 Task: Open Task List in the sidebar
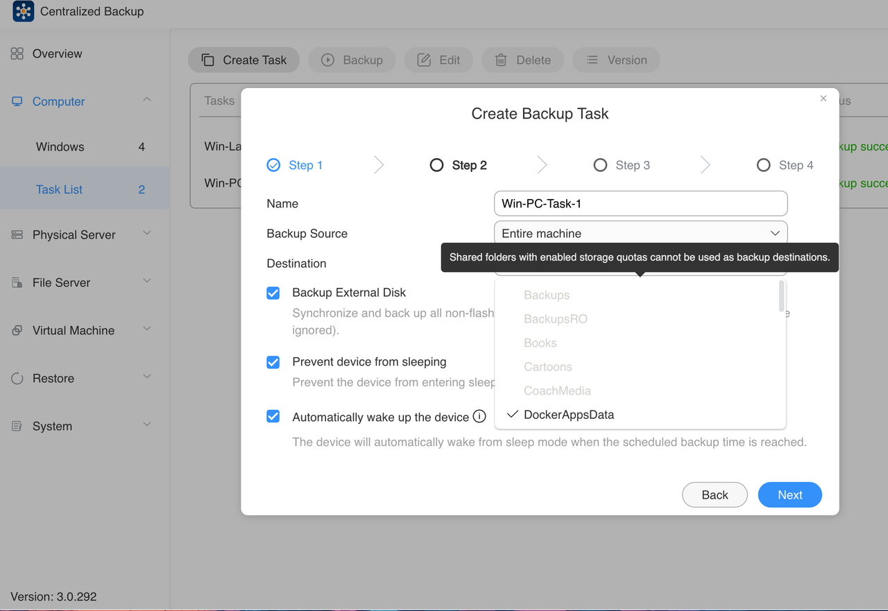point(85,189)
